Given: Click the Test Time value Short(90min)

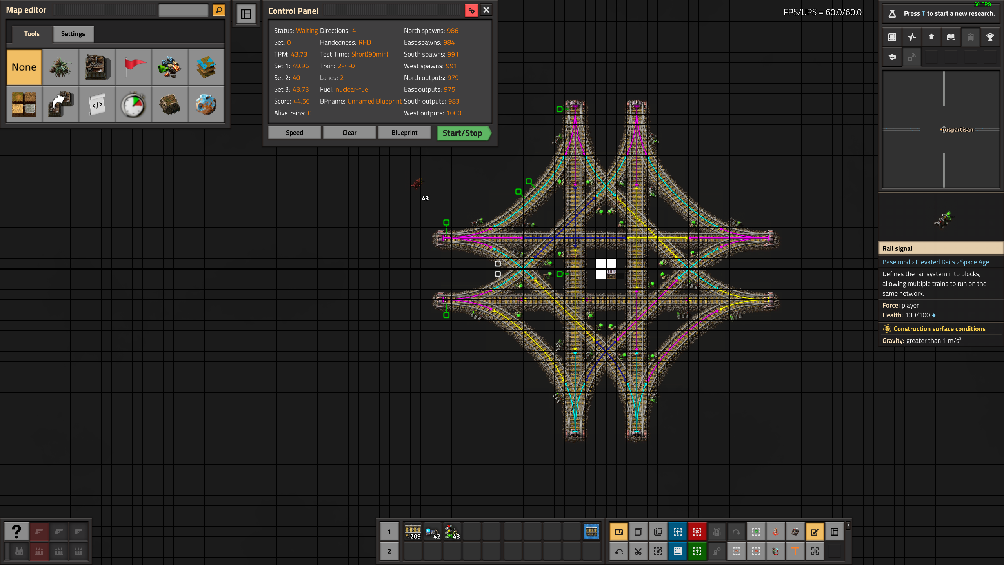Looking at the screenshot, I should pos(370,54).
